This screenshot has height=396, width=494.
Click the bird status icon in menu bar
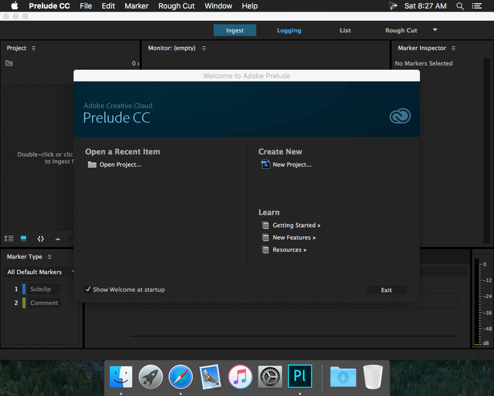[x=393, y=6]
